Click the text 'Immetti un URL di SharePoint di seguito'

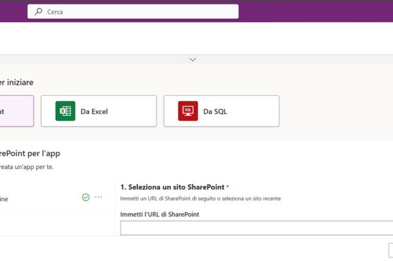[166, 198]
